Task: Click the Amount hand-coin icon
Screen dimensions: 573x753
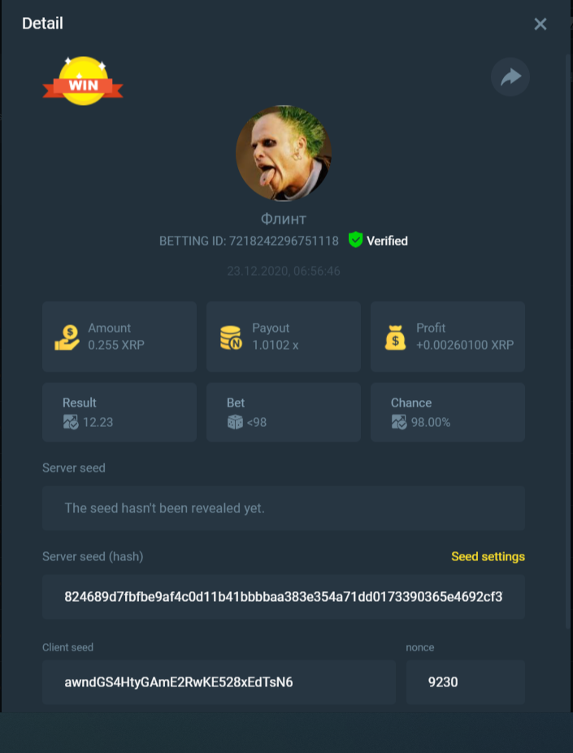Action: click(67, 337)
